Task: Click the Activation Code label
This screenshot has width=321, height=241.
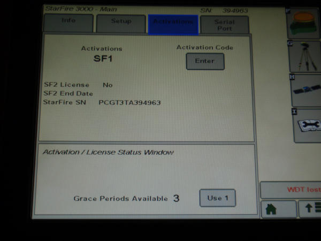Action: (x=205, y=48)
